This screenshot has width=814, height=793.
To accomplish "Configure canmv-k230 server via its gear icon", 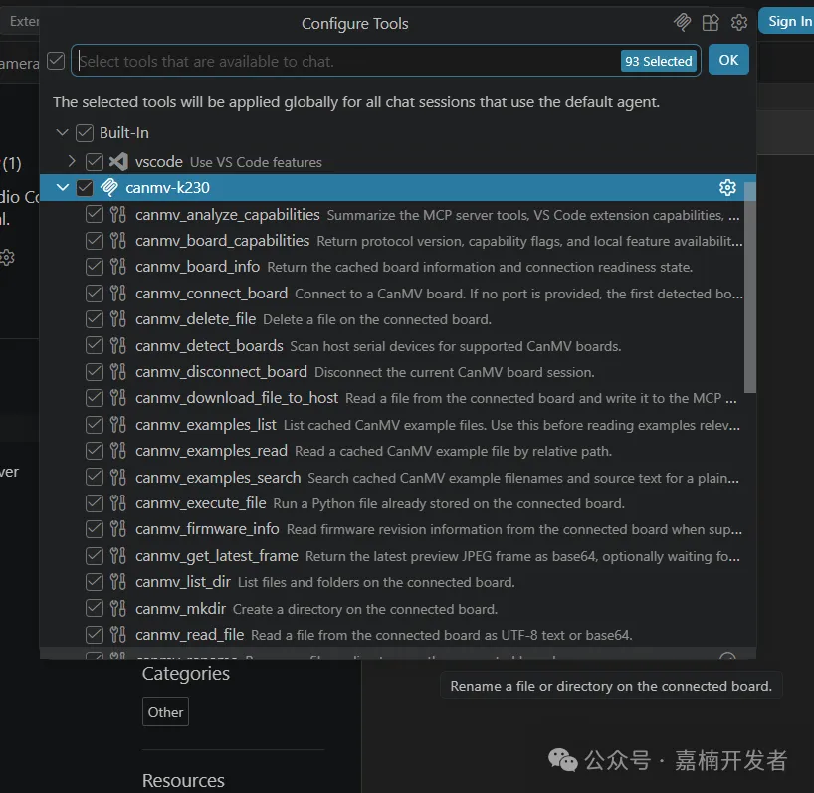I will point(727,187).
